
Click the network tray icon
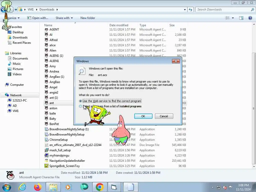pyautogui.click(x=218, y=187)
